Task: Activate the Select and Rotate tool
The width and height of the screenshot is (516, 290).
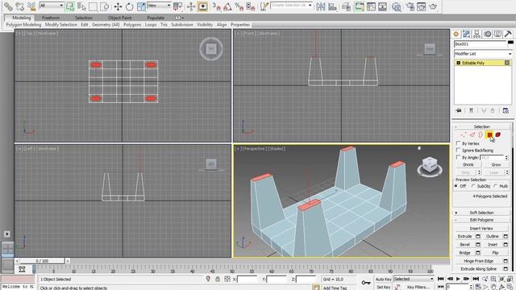Action: 129,6
